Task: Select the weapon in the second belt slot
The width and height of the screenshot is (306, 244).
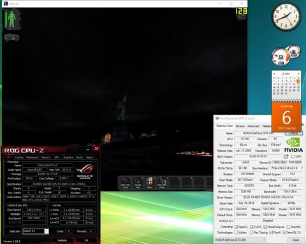Action: click(x=138, y=182)
